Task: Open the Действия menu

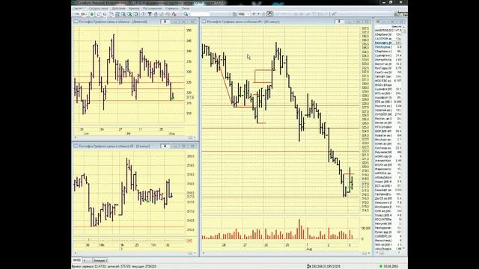Action: pyautogui.click(x=118, y=8)
